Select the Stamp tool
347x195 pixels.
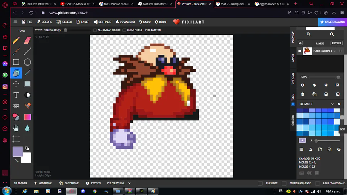(x=27, y=106)
